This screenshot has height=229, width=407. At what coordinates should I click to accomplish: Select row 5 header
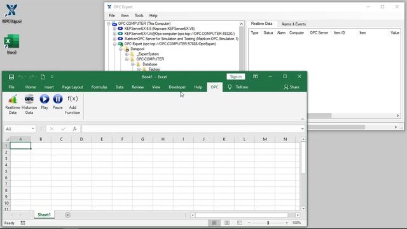click(x=6, y=171)
